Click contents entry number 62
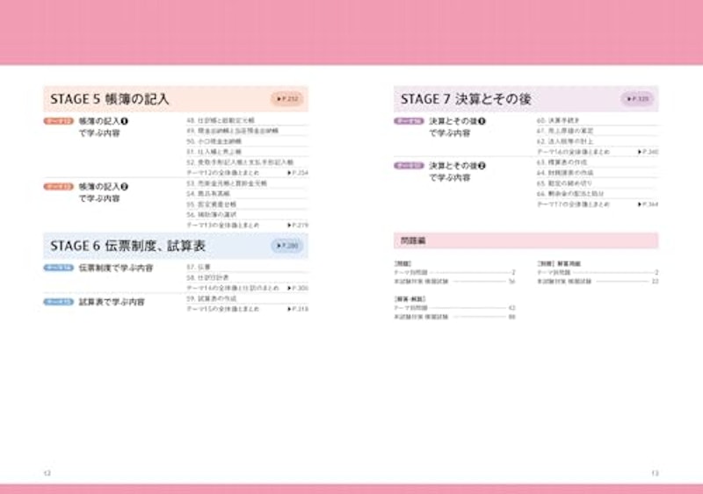This screenshot has height=494, width=703. [x=565, y=141]
